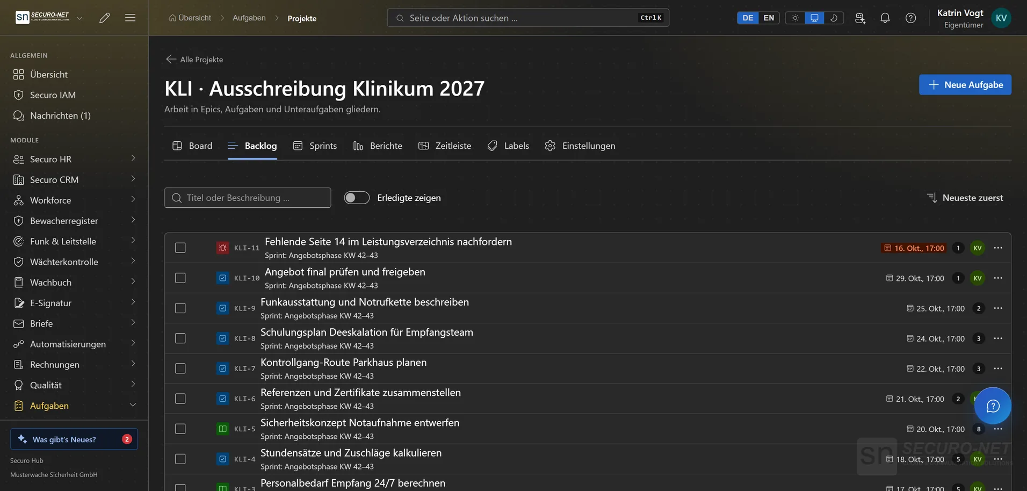Open 'Was gibt's Neues?' panel
1027x491 pixels.
[74, 439]
